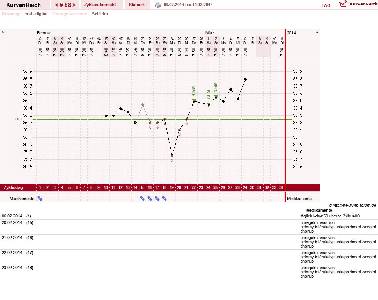Click the HiLi baseline label

pyautogui.click(x=18, y=119)
